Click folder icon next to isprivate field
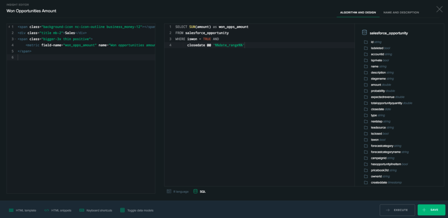The image size is (448, 218). coord(366,60)
